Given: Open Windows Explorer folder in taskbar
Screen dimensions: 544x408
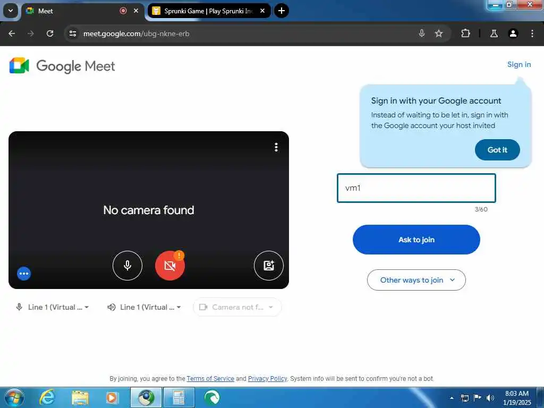Looking at the screenshot, I should pos(80,397).
